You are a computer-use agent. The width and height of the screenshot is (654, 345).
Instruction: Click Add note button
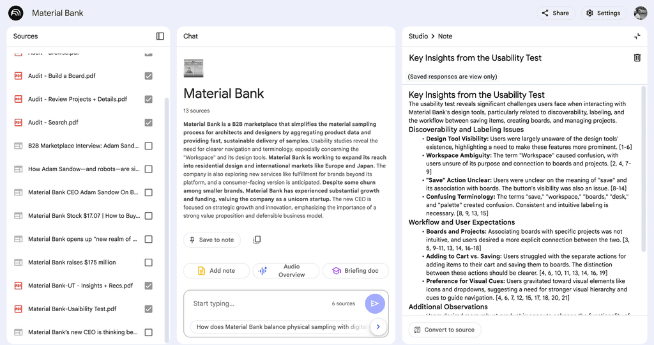coord(217,271)
